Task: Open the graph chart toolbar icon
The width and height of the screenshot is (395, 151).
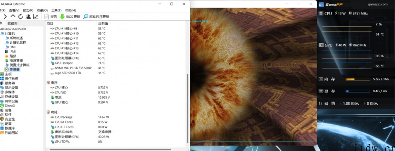Action: click(36, 17)
